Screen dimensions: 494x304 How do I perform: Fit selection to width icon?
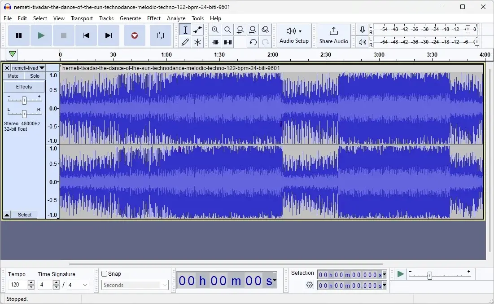[240, 30]
